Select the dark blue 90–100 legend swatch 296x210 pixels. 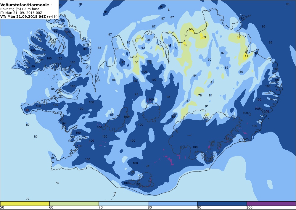click(x=222, y=203)
